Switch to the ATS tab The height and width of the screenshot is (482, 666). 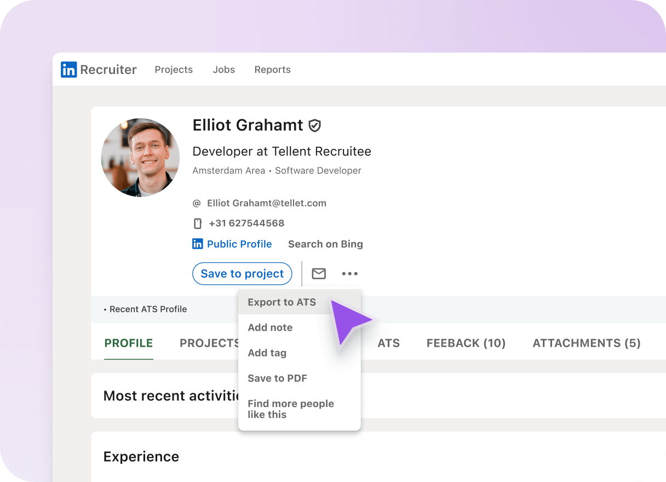point(389,343)
